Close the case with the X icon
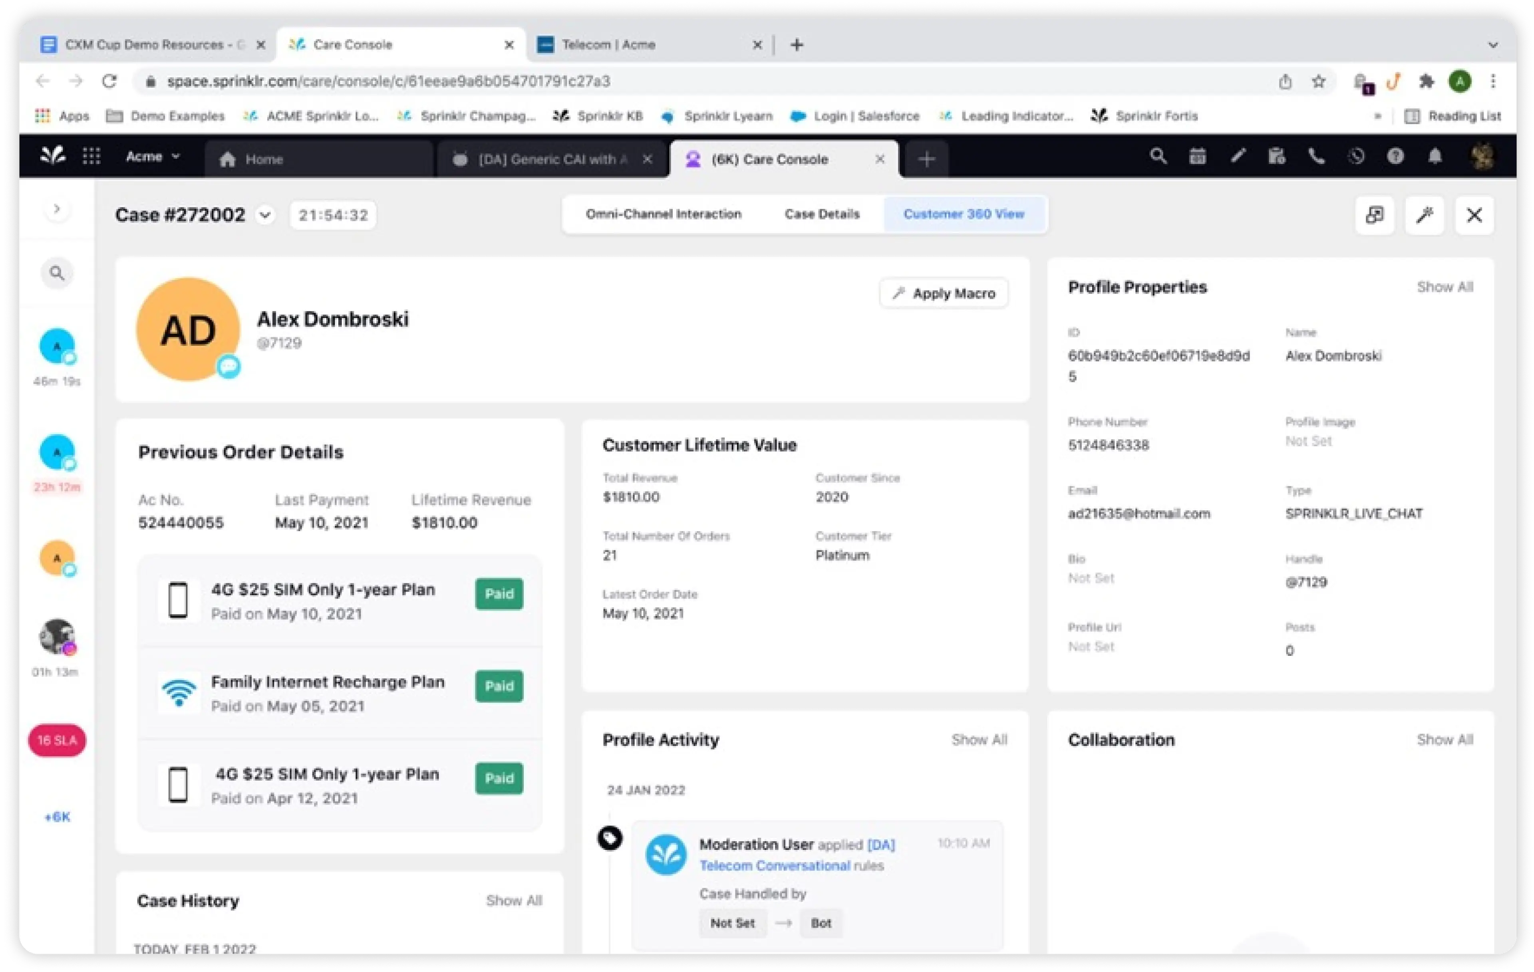This screenshot has height=972, width=1534. 1474,215
